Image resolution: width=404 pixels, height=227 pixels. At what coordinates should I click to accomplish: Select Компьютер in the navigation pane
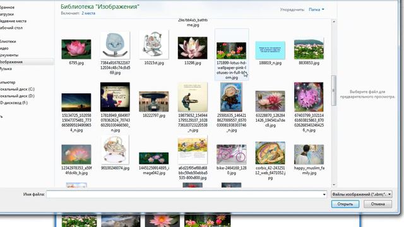click(x=8, y=83)
